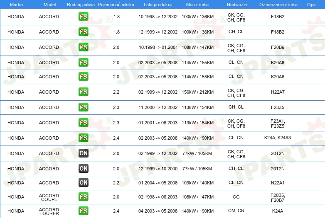Select the ACCORD COUPE model cell

click(49, 197)
